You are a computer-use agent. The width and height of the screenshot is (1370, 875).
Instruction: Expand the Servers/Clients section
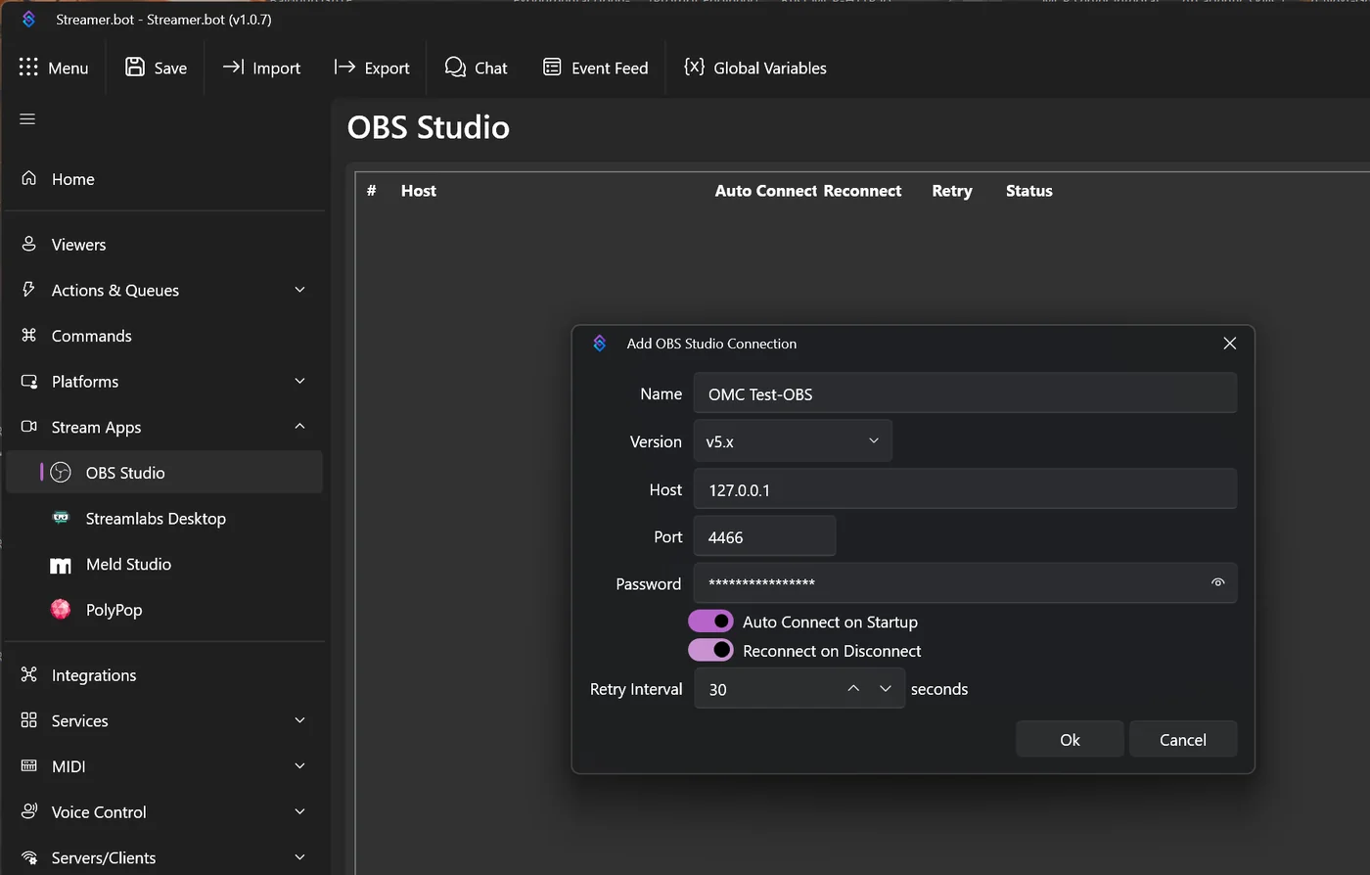click(x=299, y=857)
